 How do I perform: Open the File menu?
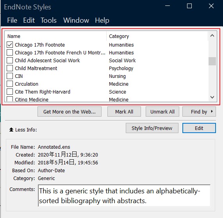(x=12, y=20)
